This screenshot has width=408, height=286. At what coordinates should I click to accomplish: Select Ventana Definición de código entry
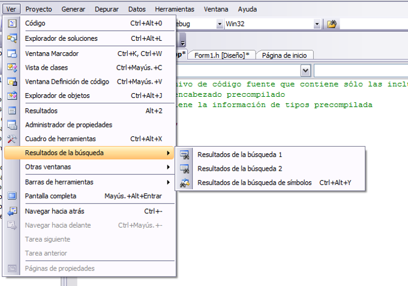coord(89,82)
